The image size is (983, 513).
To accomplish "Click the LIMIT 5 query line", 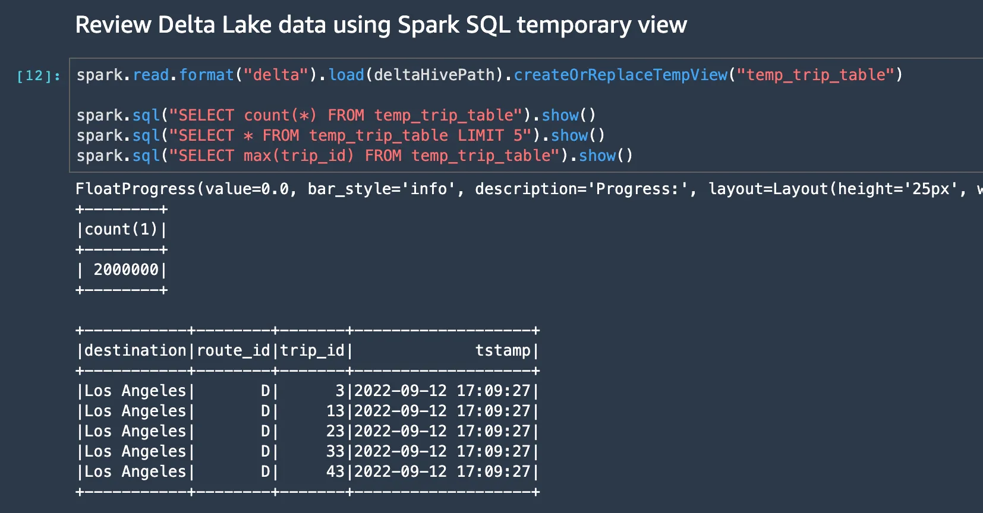I will coord(340,135).
